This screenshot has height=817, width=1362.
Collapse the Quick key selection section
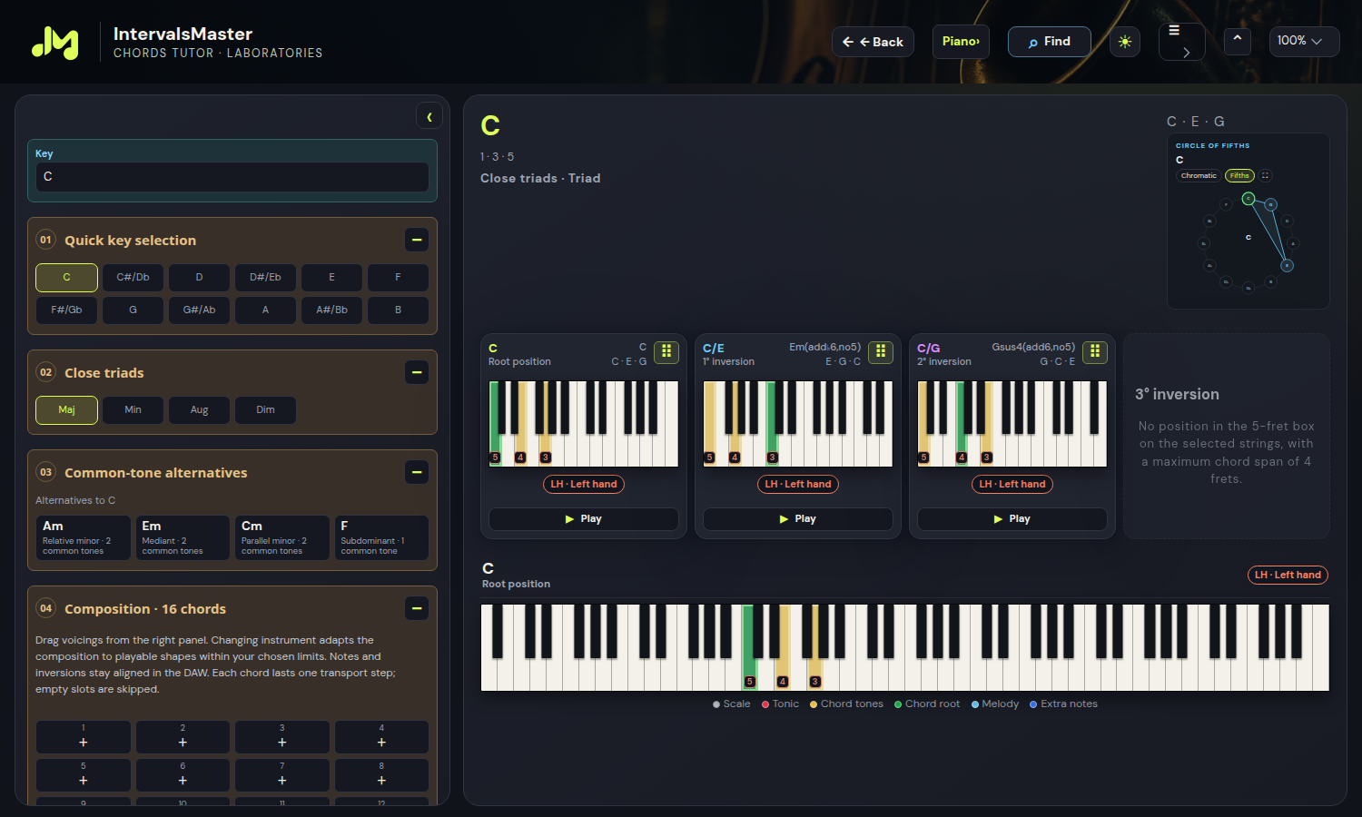click(417, 240)
